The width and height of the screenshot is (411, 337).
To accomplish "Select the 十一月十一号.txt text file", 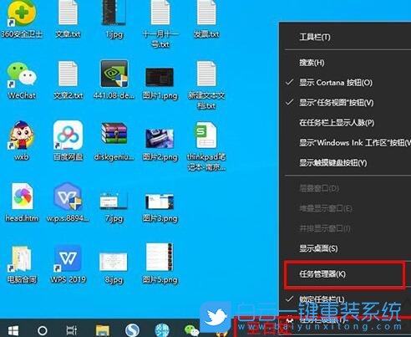I will point(160,24).
